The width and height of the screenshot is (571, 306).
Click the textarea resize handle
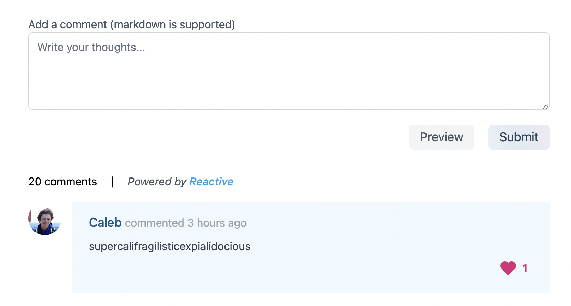click(x=546, y=106)
